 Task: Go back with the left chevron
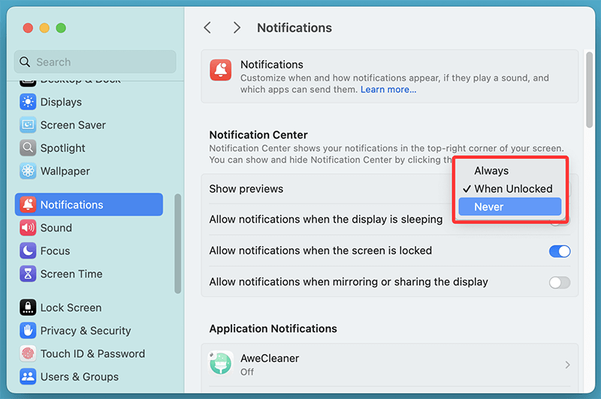point(207,28)
